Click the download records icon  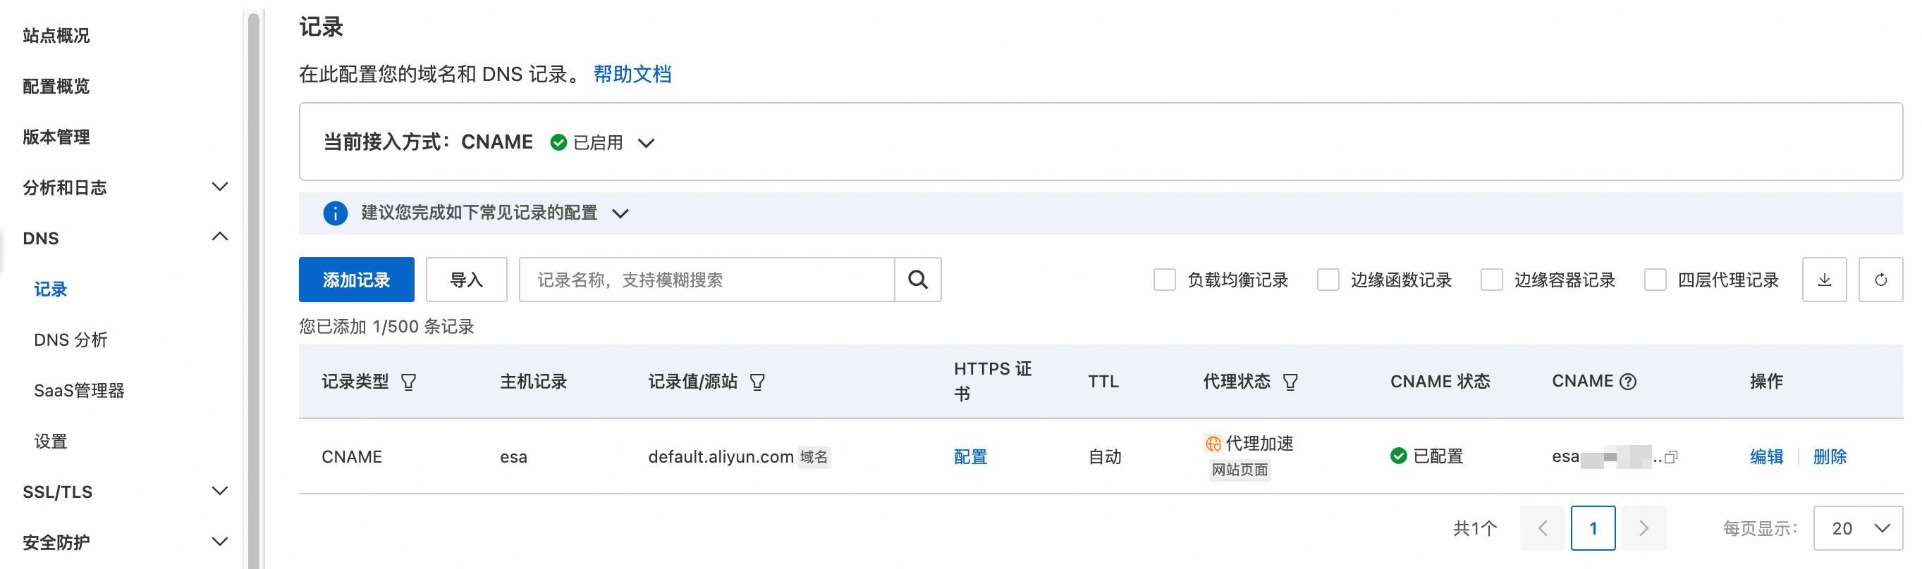1823,280
